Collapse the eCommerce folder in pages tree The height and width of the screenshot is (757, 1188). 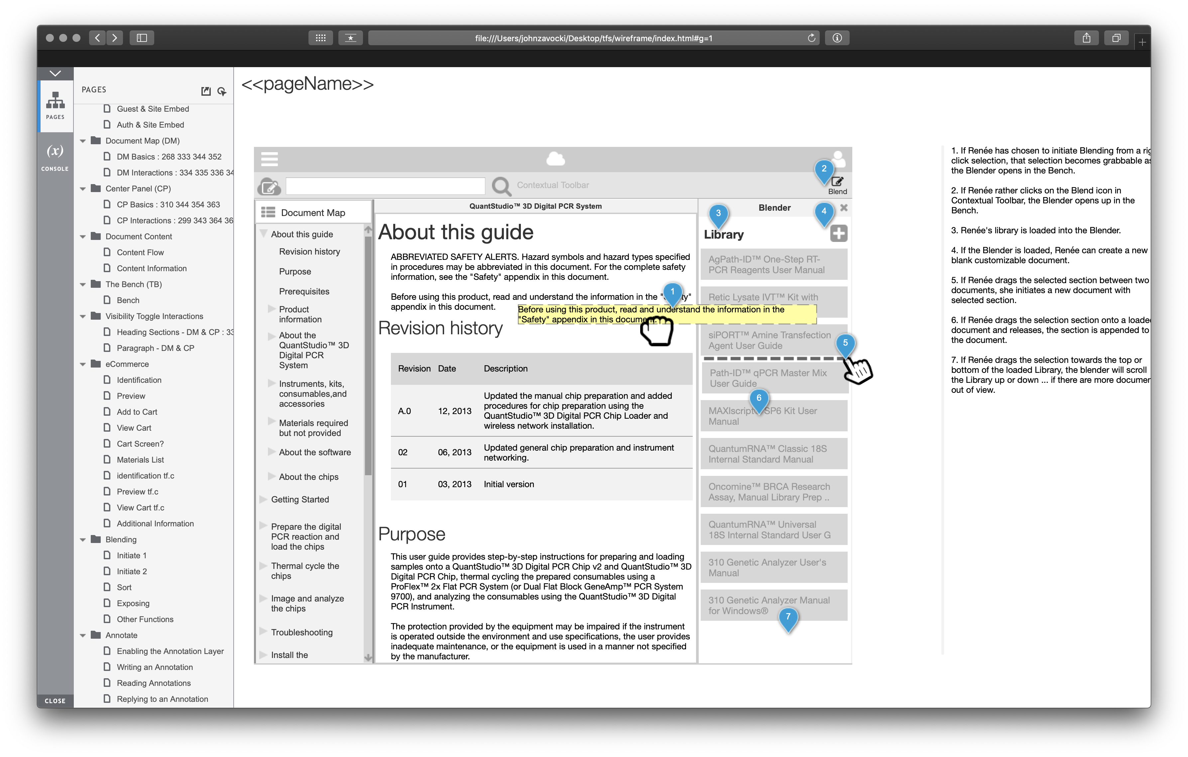pos(83,365)
